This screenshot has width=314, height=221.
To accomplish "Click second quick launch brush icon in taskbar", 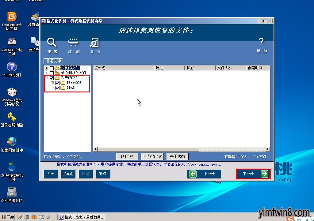I will [27, 217].
